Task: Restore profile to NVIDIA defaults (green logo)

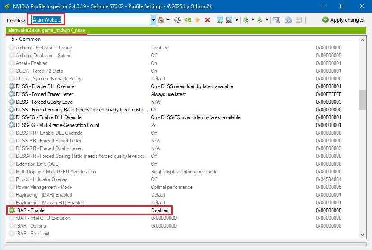Action: [x=188, y=20]
